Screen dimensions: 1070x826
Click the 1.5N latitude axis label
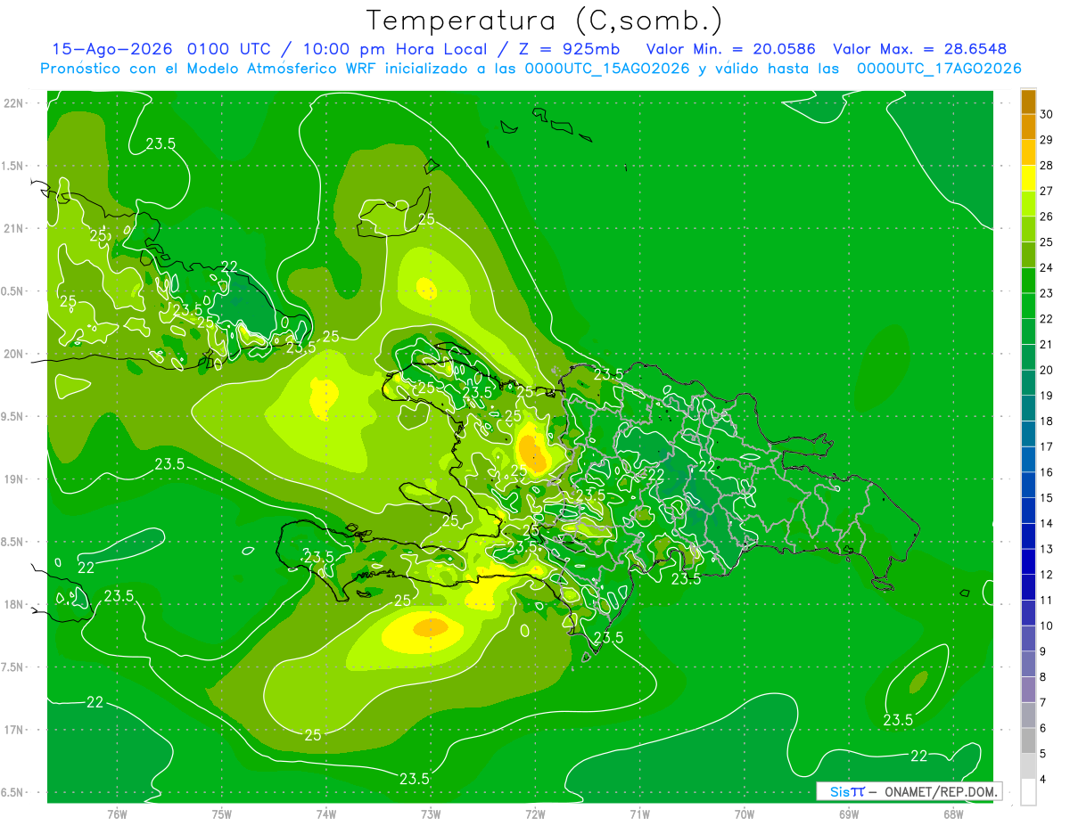pos(13,166)
